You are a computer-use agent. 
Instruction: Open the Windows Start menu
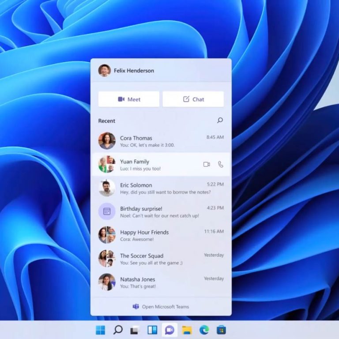[100, 330]
